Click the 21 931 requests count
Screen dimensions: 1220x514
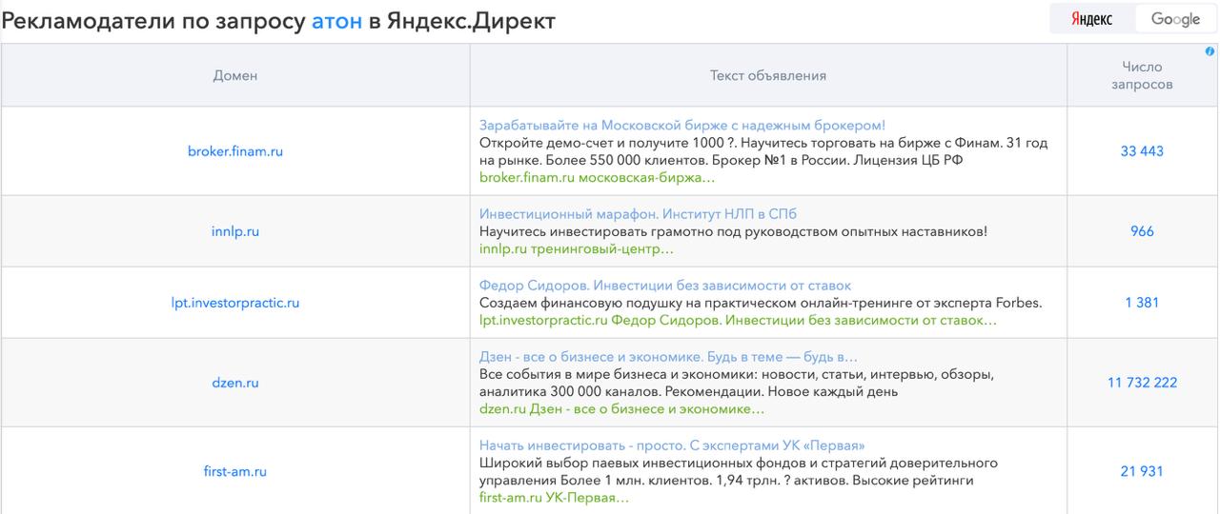(1141, 471)
